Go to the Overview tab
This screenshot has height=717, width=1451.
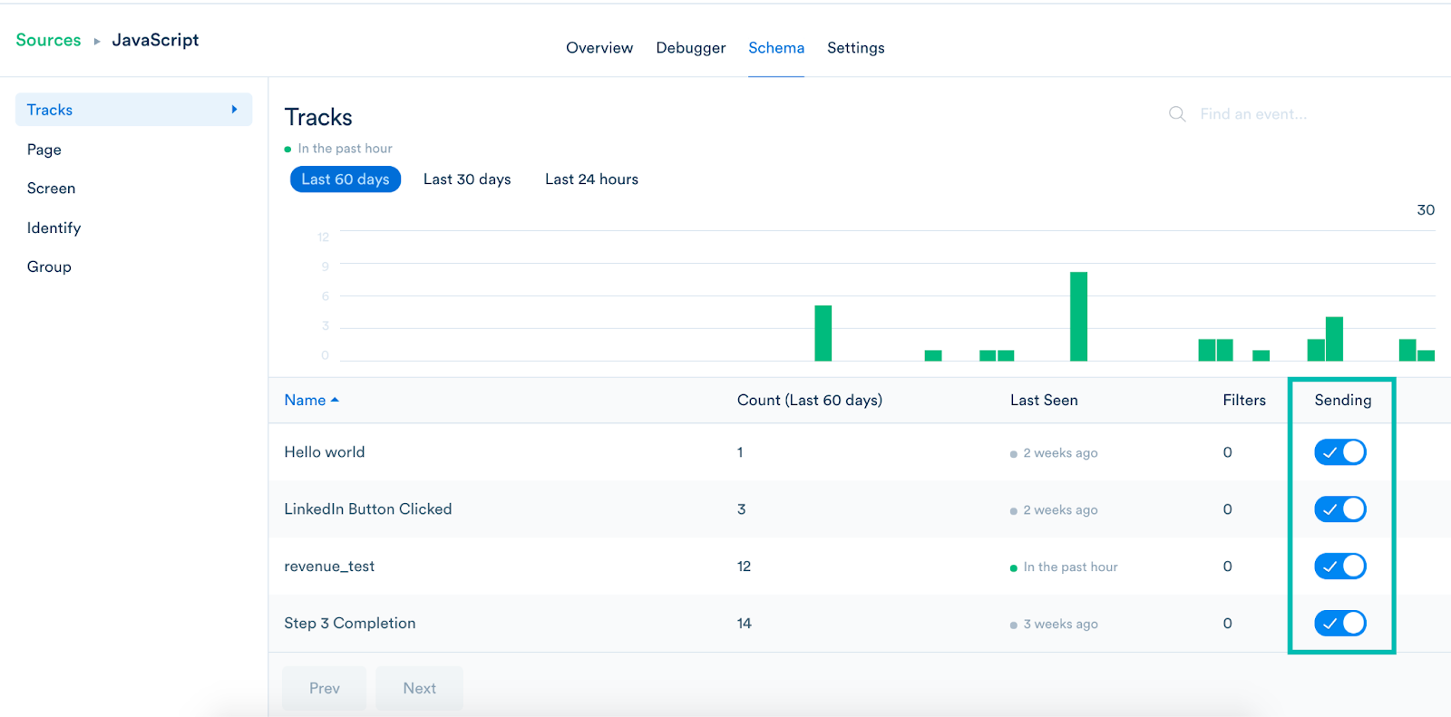pos(599,48)
